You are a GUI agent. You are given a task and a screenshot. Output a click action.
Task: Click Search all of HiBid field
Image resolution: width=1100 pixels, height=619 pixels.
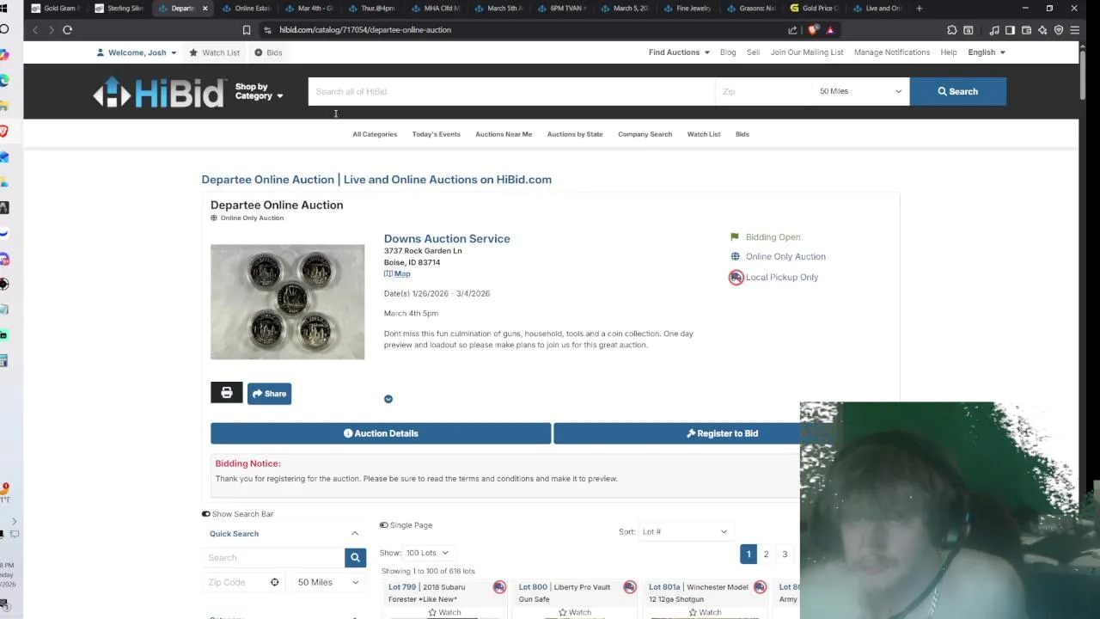511,91
